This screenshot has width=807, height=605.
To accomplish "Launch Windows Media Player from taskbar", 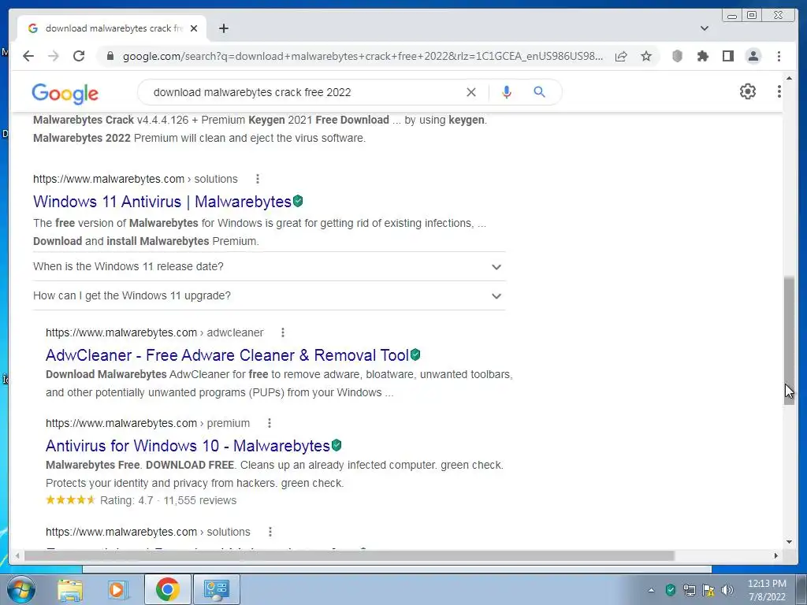I will click(118, 589).
